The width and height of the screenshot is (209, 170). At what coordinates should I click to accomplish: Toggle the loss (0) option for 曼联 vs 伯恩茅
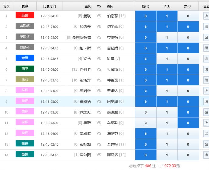click(x=188, y=16)
